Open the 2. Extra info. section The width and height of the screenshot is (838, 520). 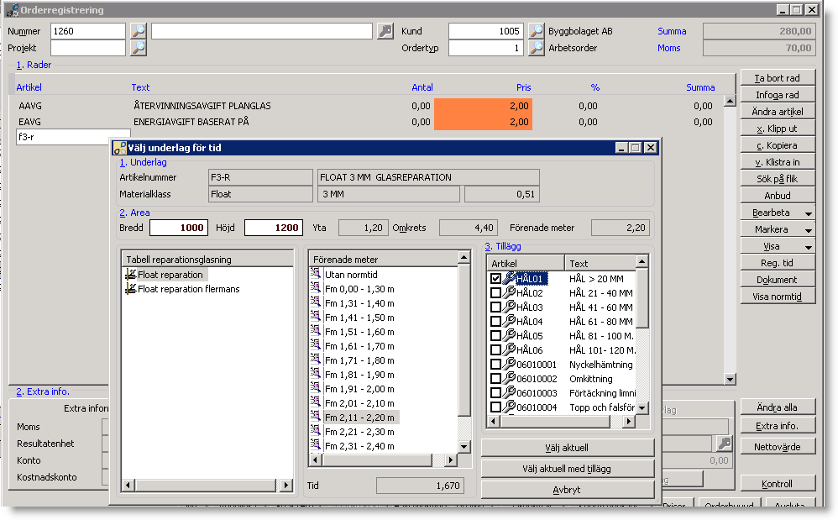[43, 391]
